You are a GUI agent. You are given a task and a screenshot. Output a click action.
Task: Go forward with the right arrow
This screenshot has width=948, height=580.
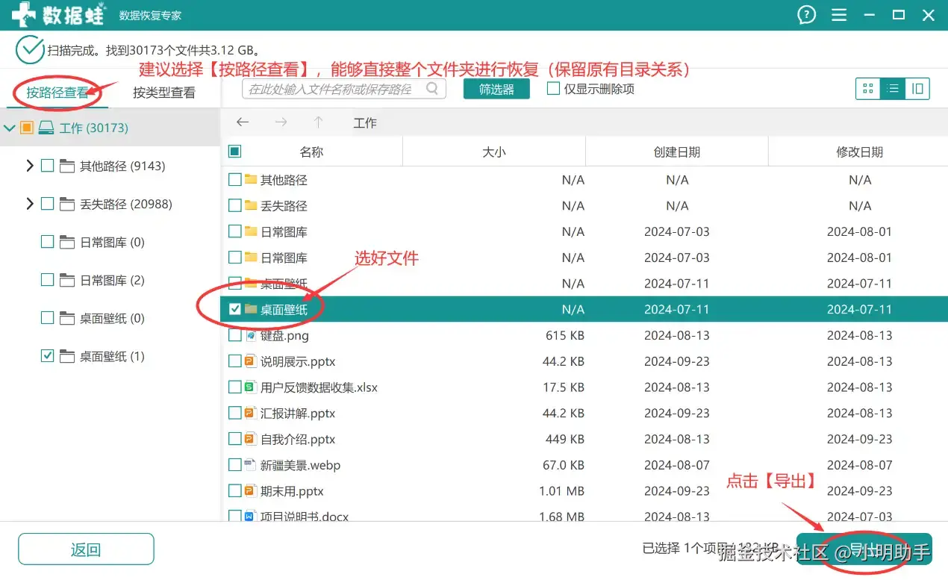(281, 122)
